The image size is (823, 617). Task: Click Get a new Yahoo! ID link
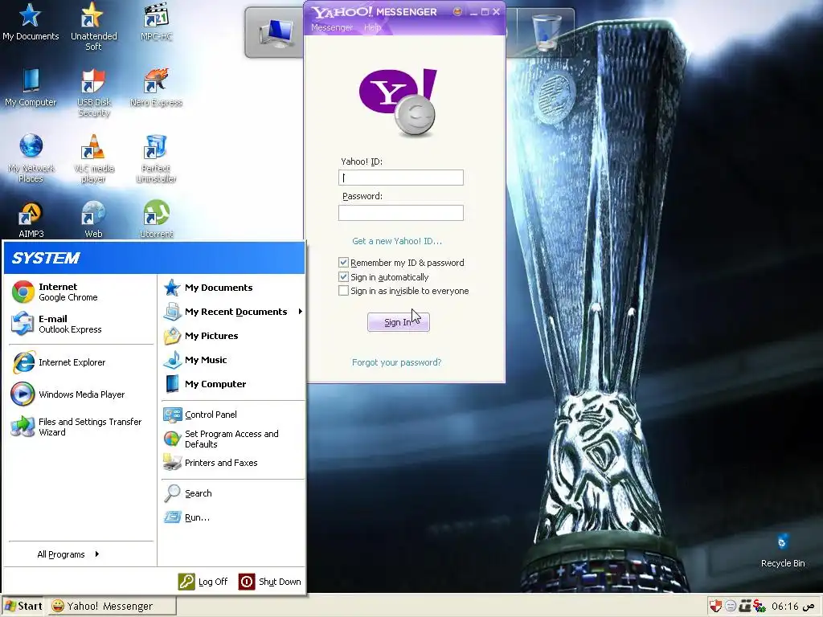(397, 241)
